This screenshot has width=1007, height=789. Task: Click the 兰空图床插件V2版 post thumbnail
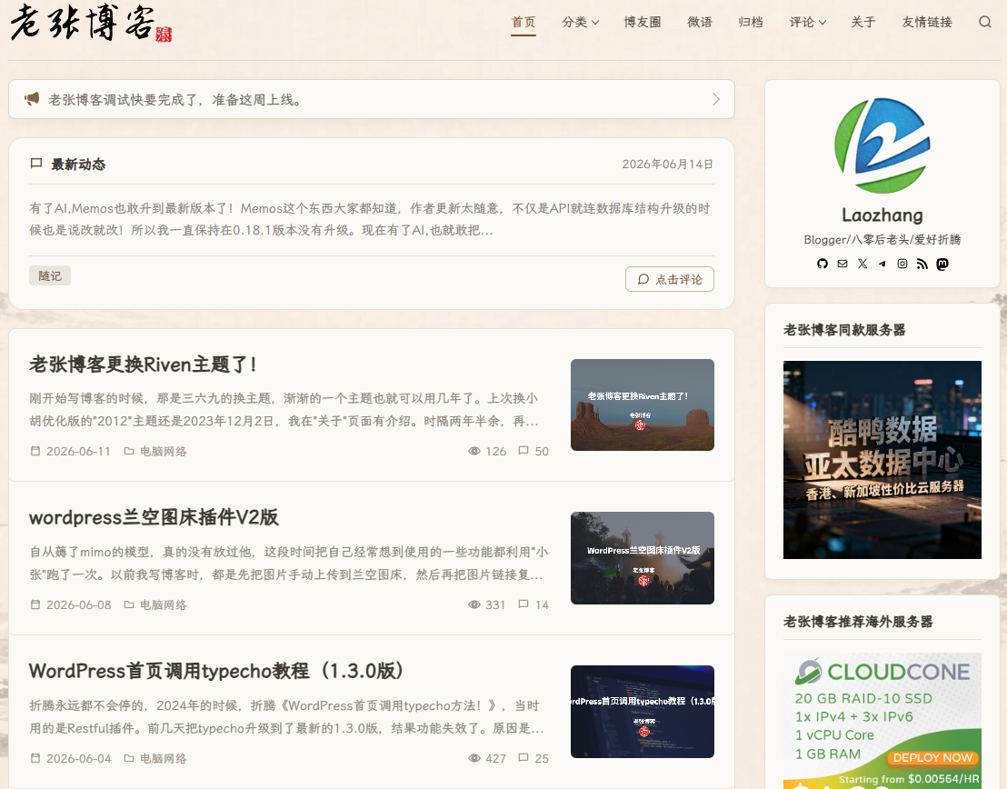coord(643,558)
